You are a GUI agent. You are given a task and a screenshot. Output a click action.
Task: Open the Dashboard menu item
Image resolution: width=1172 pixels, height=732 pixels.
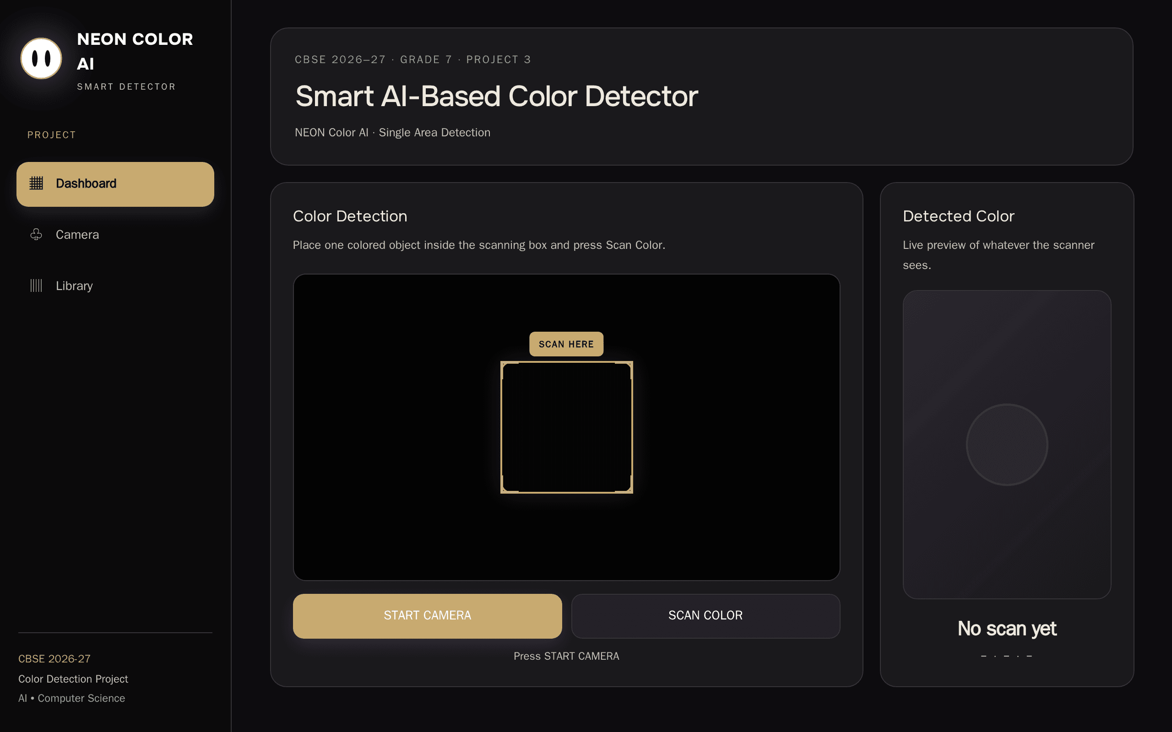click(115, 184)
